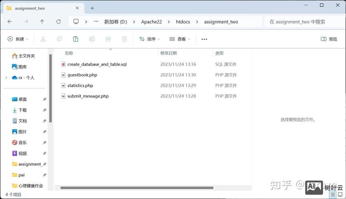Sort by the 修改日期 column header
This screenshot has height=199, width=346.
click(x=168, y=53)
